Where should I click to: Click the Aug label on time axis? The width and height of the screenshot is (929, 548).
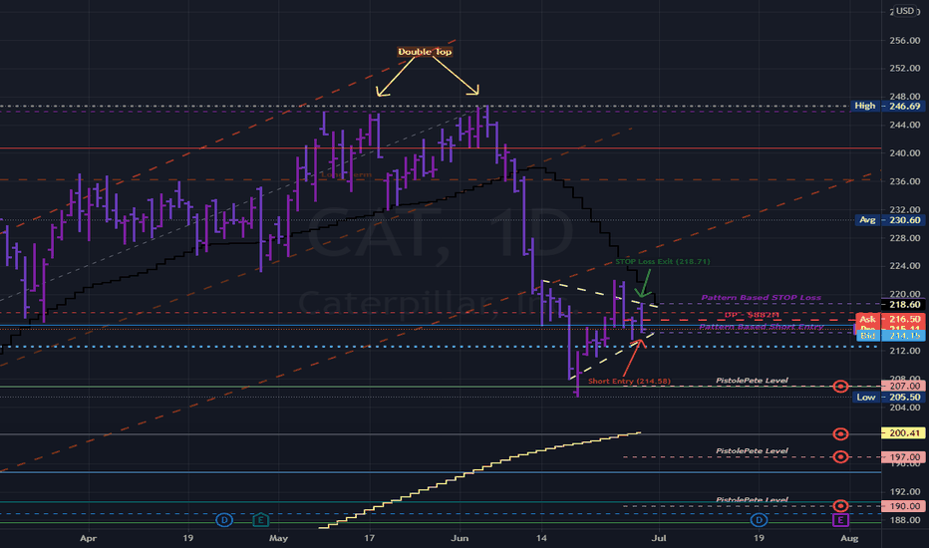(x=849, y=538)
